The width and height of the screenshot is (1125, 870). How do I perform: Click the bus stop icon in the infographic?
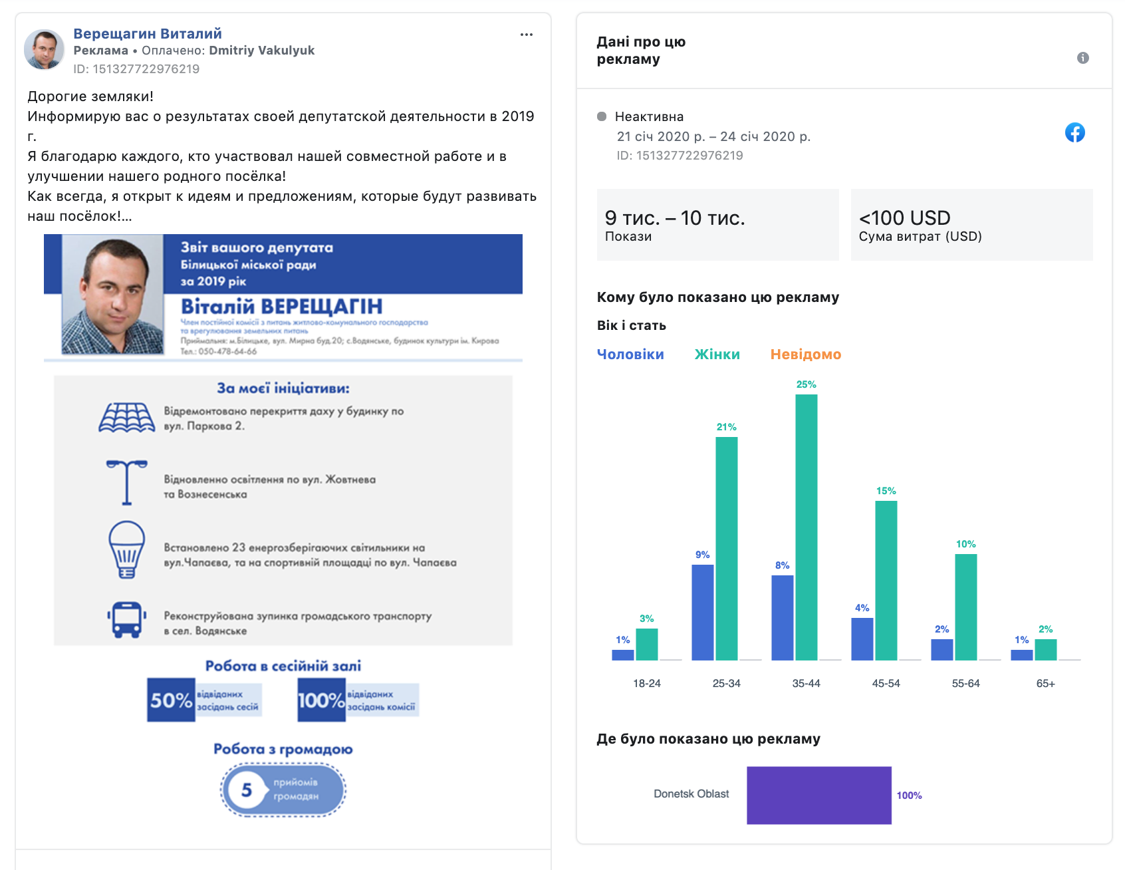click(126, 620)
